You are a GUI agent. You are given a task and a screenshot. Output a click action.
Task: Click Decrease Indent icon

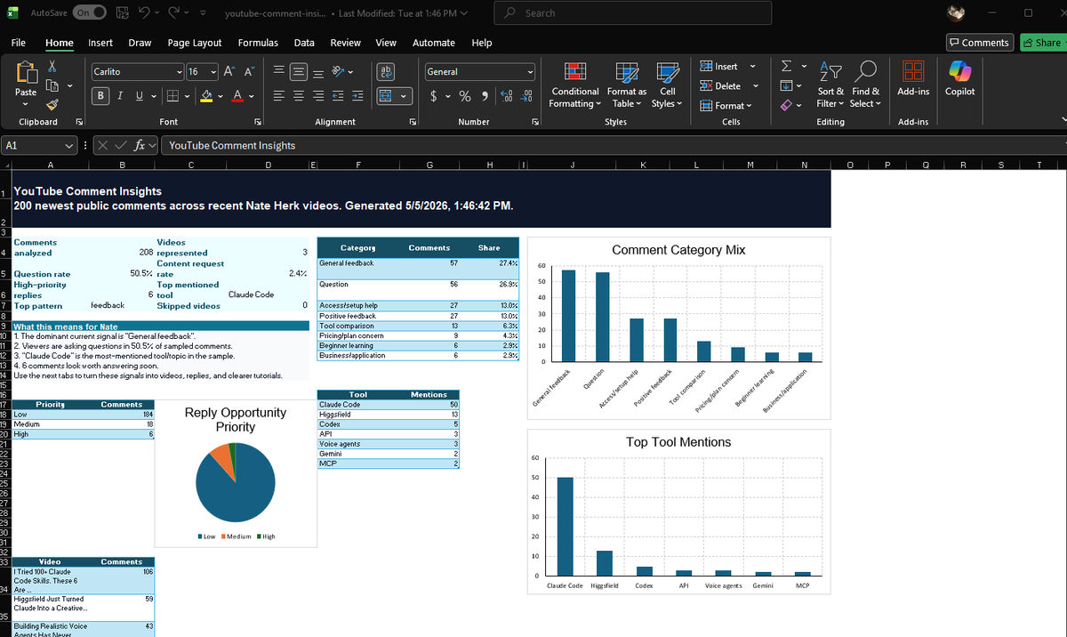coord(339,96)
